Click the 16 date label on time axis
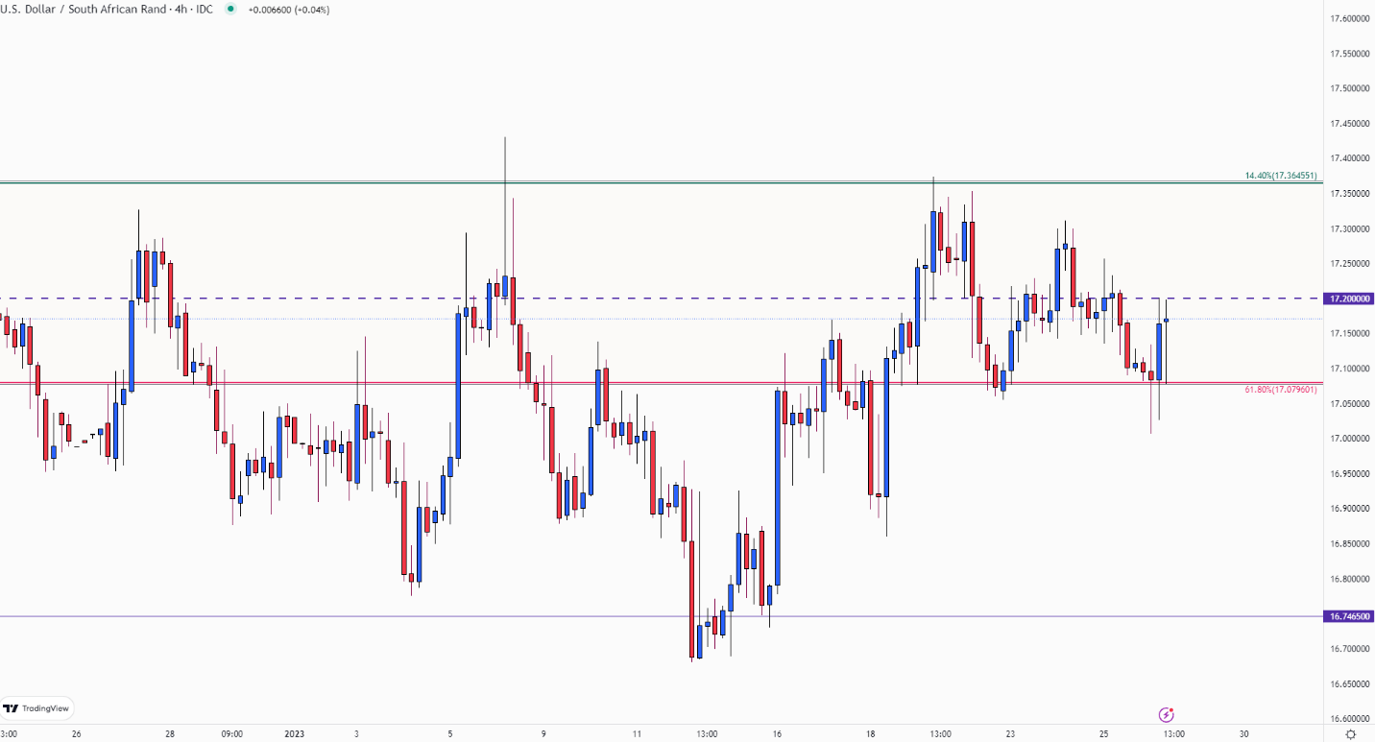This screenshot has height=742, width=1375. pyautogui.click(x=777, y=733)
